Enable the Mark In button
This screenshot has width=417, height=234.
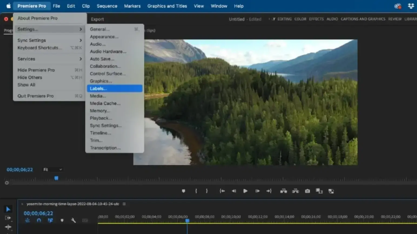point(196,191)
